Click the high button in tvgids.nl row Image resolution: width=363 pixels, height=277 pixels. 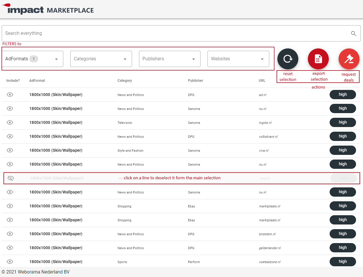coord(343,122)
